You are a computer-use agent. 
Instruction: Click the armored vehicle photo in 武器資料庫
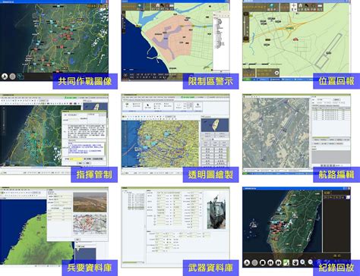216,211
